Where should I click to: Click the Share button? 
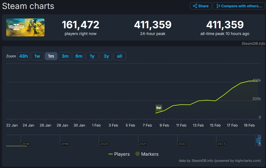pos(200,6)
